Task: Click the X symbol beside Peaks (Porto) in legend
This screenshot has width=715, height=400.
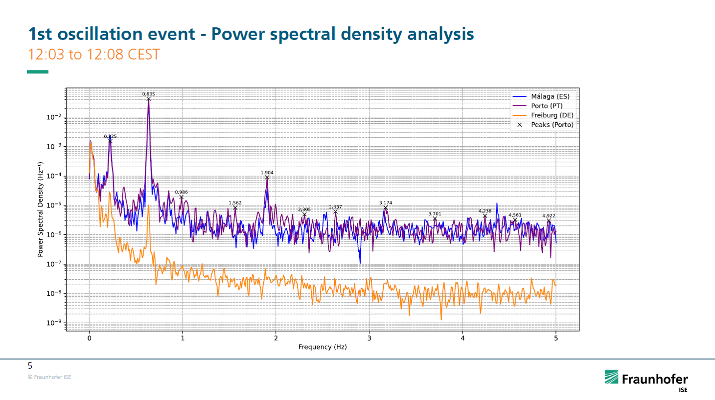Action: point(520,125)
